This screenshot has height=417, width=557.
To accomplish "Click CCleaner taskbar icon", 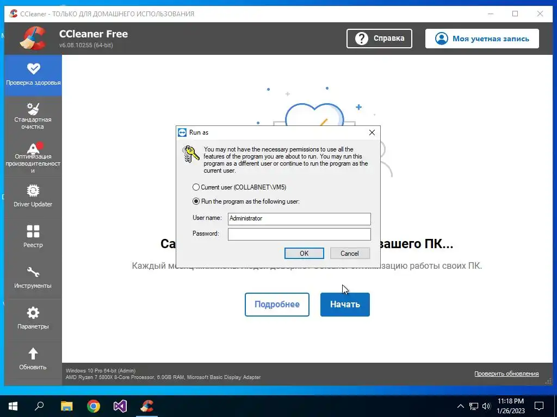I will click(x=147, y=406).
